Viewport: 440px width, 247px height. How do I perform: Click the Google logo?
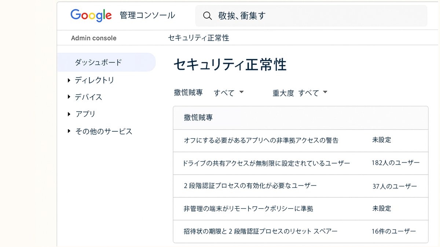(91, 15)
